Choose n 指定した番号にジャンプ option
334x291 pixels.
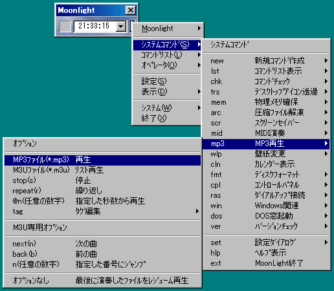pyautogui.click(x=102, y=264)
